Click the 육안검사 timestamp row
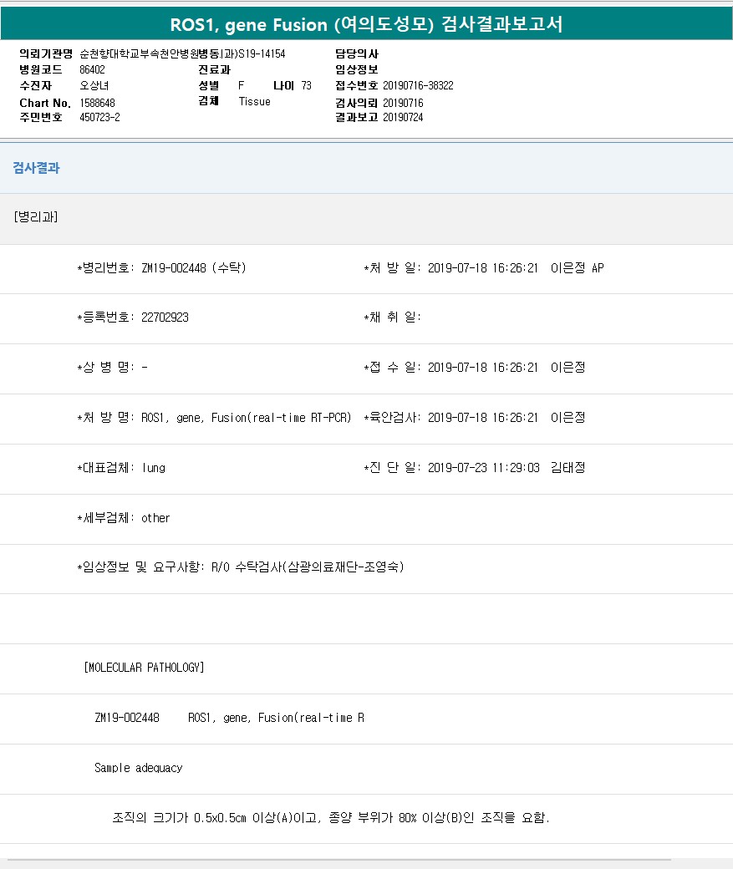Image resolution: width=733 pixels, height=869 pixels. coord(475,417)
